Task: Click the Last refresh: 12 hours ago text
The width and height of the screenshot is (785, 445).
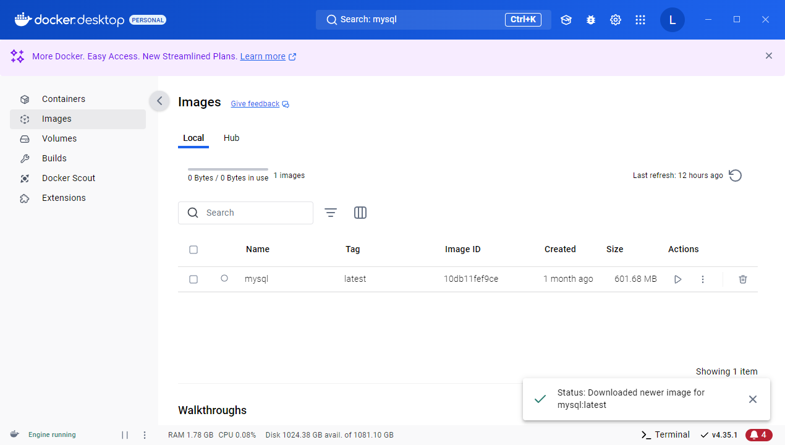Action: [677, 176]
